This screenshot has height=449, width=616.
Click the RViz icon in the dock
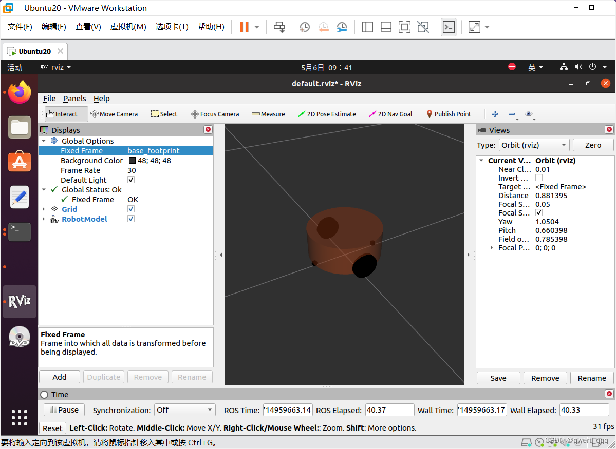(19, 301)
